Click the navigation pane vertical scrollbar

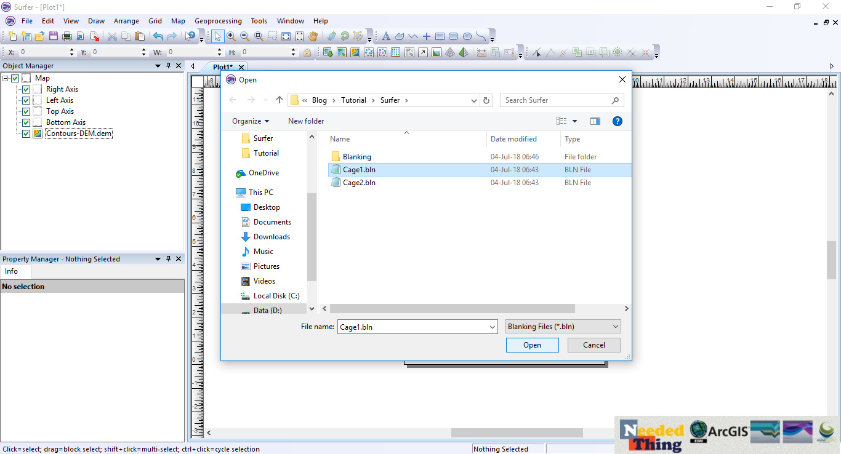click(x=312, y=237)
